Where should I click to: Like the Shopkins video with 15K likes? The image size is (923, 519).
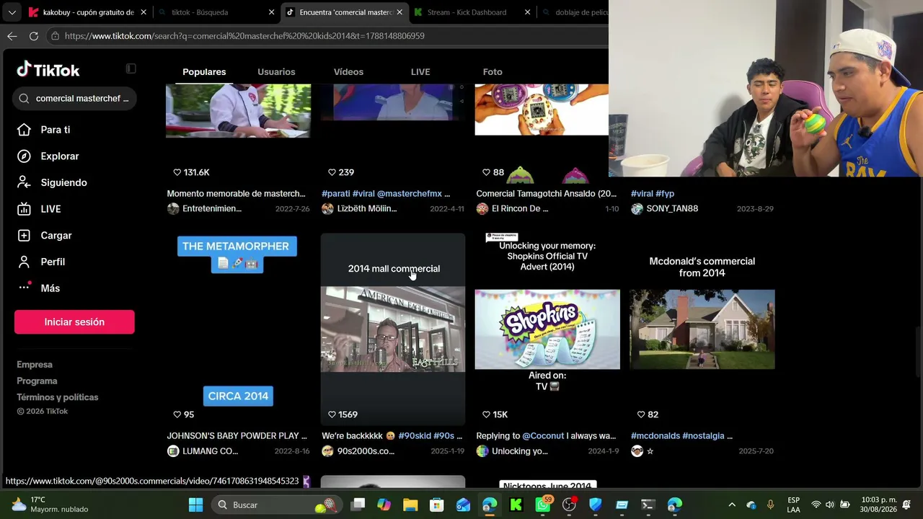click(486, 414)
